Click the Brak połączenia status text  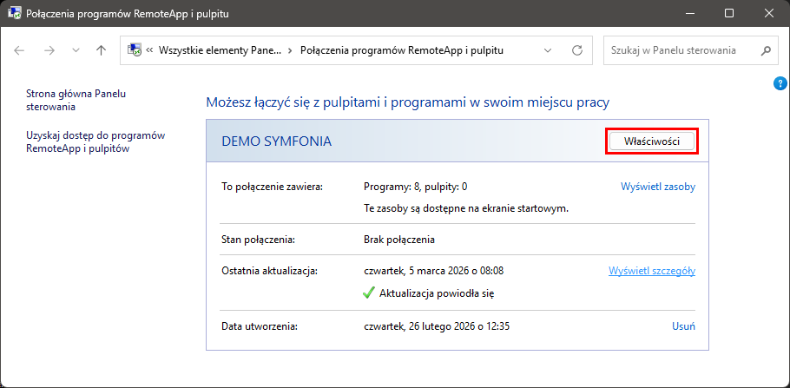click(x=399, y=240)
